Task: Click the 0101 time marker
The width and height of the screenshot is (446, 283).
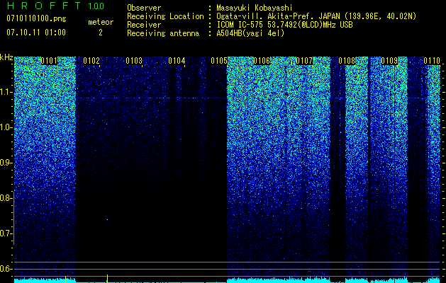Action: [49, 61]
